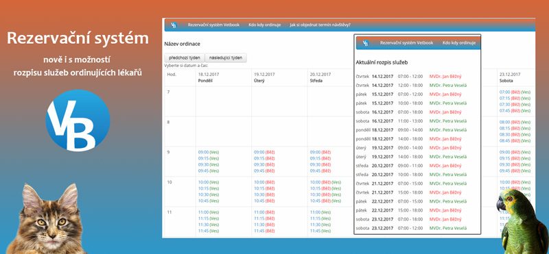Select Monday 09:00 (Ves) slot
The width and height of the screenshot is (549, 254).
coord(209,152)
